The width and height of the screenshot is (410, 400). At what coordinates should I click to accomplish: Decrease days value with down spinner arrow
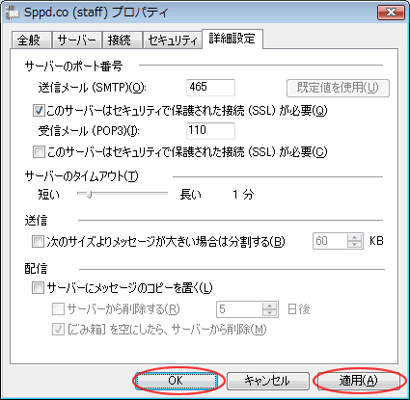pyautogui.click(x=269, y=313)
